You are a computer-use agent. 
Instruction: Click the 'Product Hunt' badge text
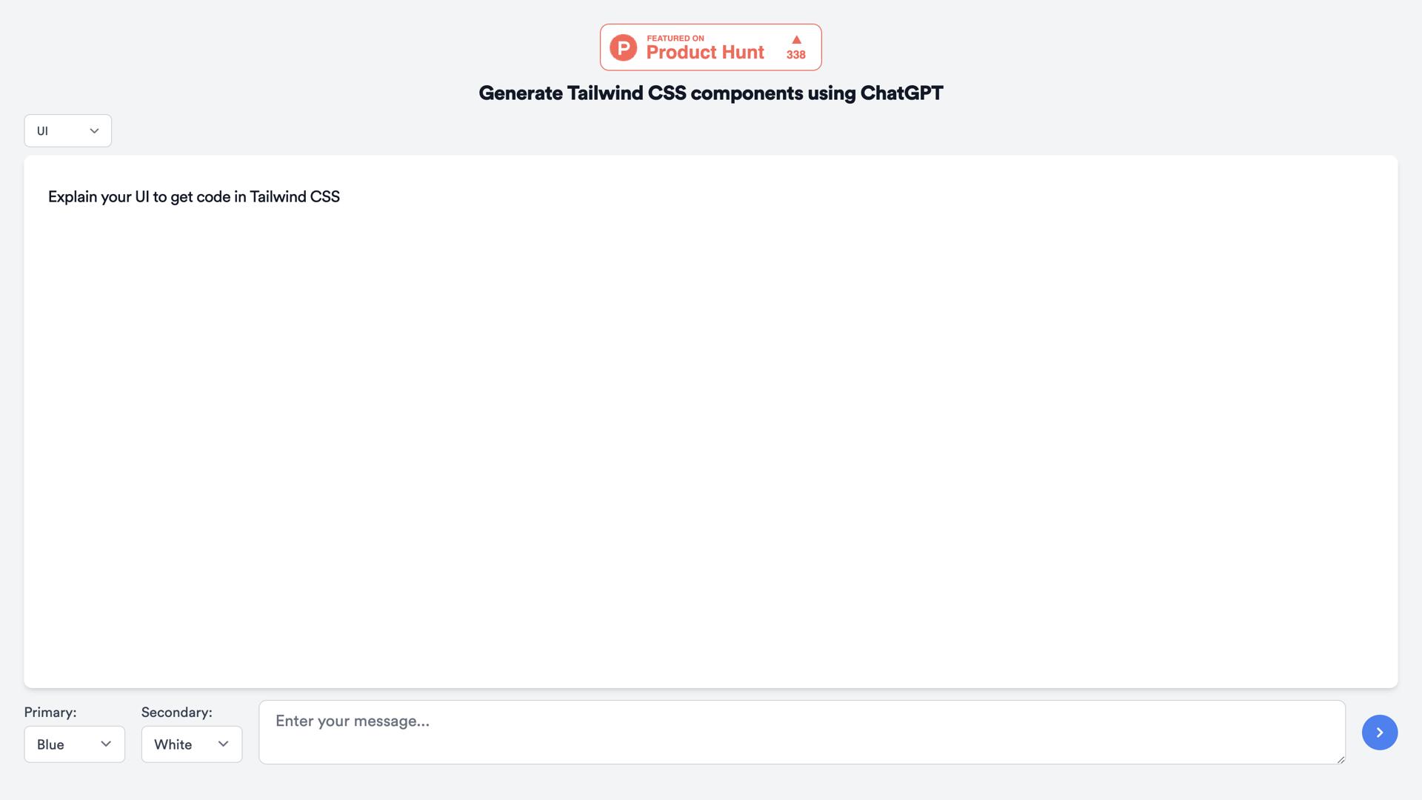pos(704,53)
